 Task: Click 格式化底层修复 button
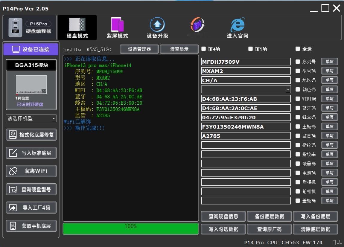click(x=31, y=135)
